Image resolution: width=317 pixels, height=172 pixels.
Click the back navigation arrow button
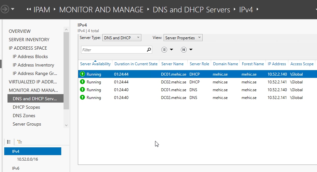(x=5, y=9)
